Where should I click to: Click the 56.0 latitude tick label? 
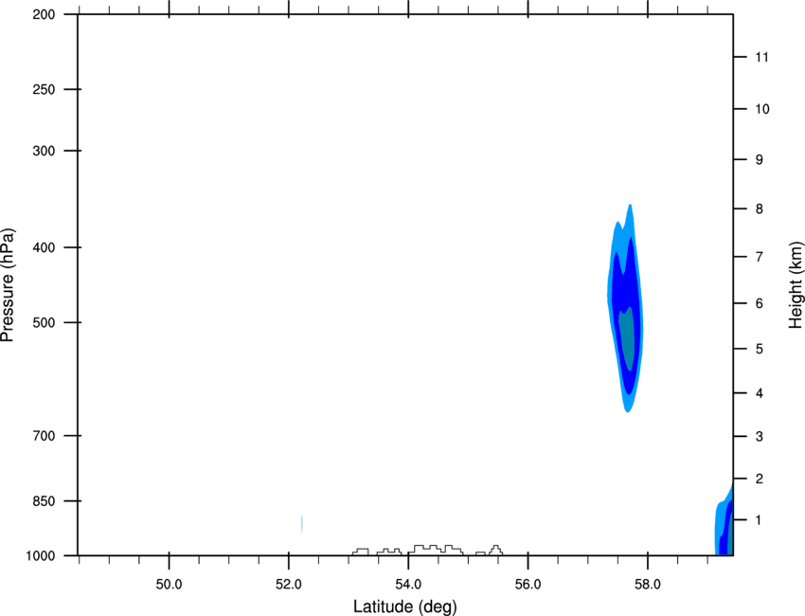pos(528,585)
